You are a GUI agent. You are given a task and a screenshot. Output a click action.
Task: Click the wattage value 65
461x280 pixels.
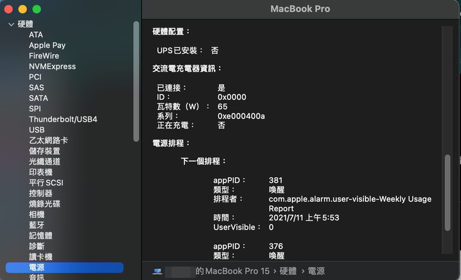tap(222, 107)
